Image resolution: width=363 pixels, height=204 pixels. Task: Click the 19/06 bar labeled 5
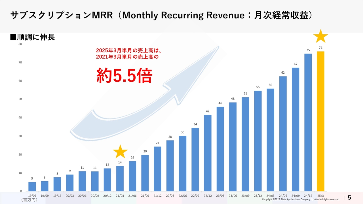click(32, 186)
